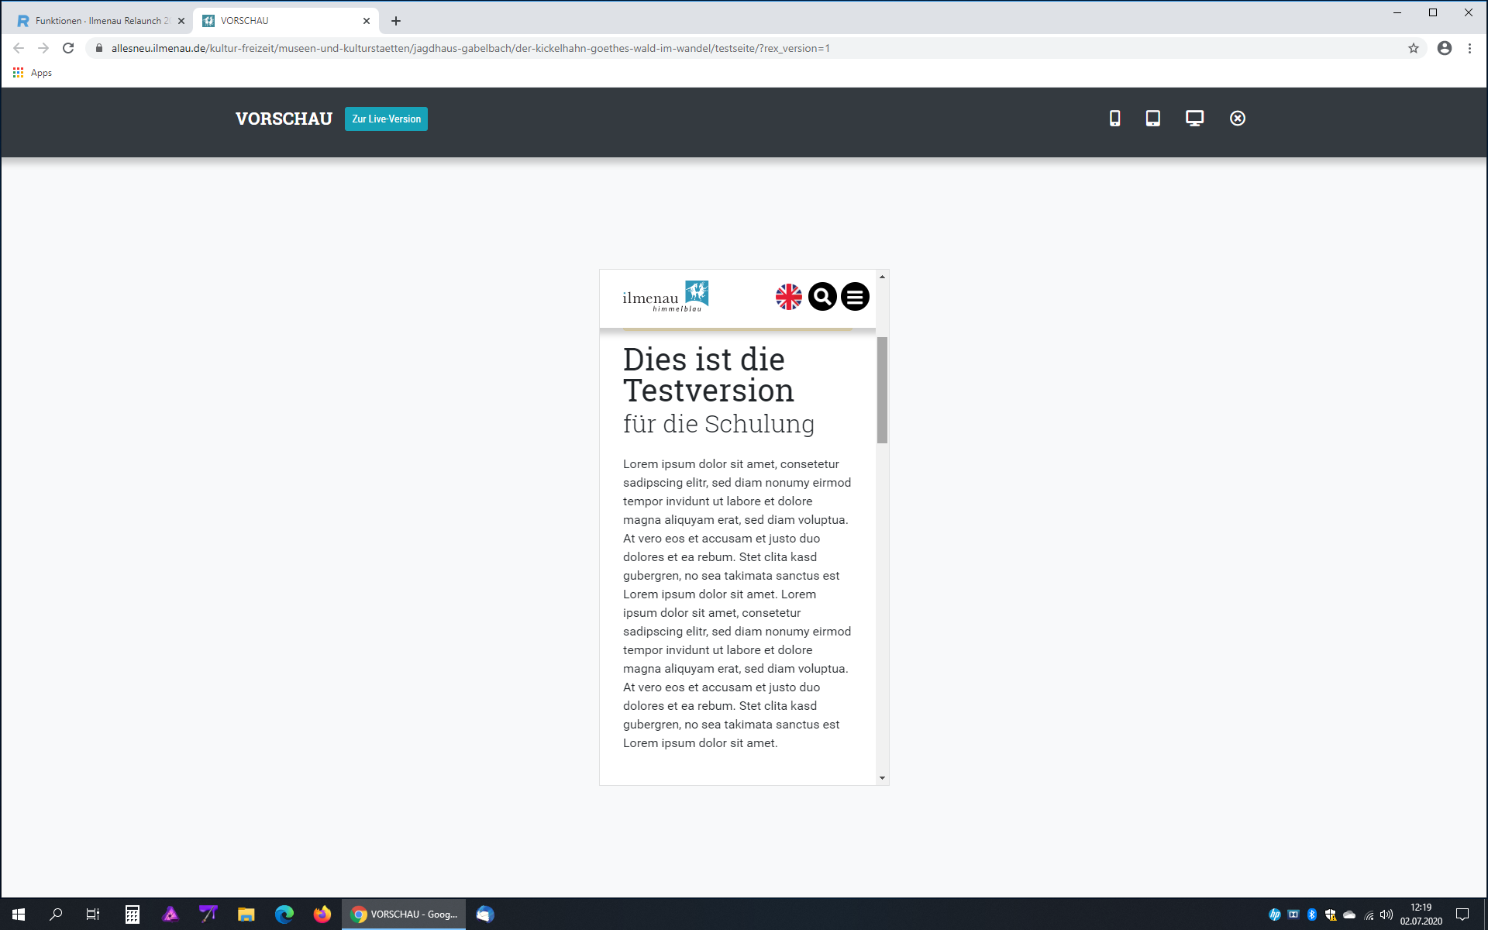Screen dimensions: 1488x930
Task: Click the ilmenau himmelblau logo
Action: point(666,296)
